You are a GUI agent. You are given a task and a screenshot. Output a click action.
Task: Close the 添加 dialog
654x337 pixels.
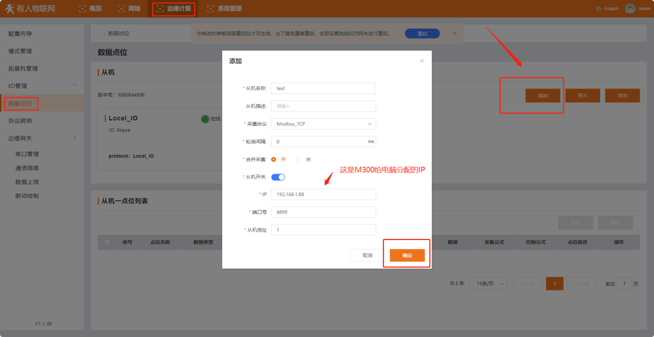(422, 61)
